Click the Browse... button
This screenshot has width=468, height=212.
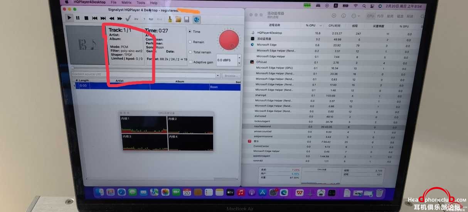point(231,76)
